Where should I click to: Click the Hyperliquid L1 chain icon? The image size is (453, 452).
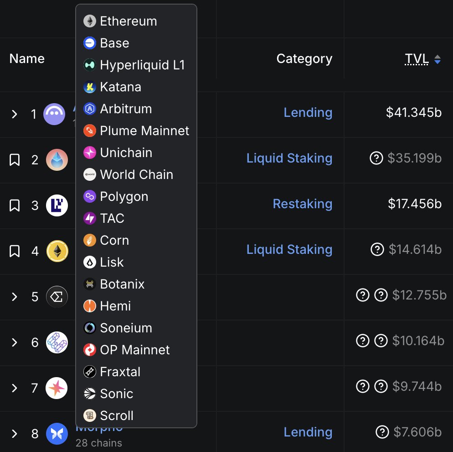[90, 65]
